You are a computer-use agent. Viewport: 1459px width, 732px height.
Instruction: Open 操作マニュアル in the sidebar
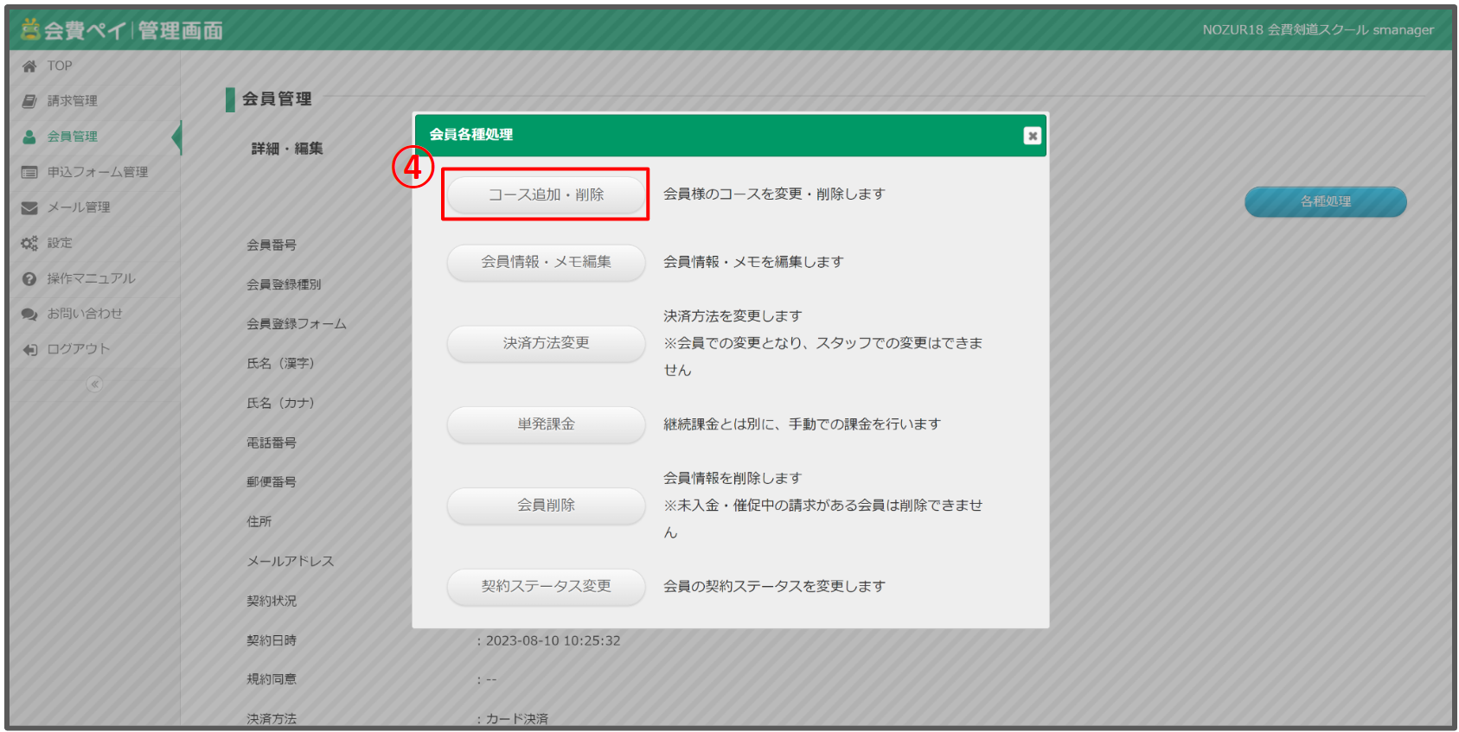[95, 279]
